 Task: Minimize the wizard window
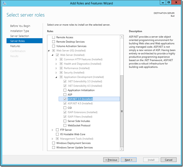(163, 2)
